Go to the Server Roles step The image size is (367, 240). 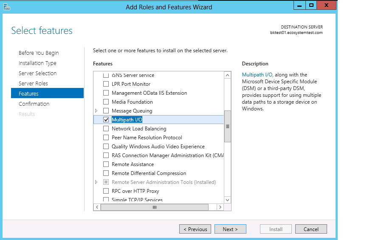[x=33, y=84]
